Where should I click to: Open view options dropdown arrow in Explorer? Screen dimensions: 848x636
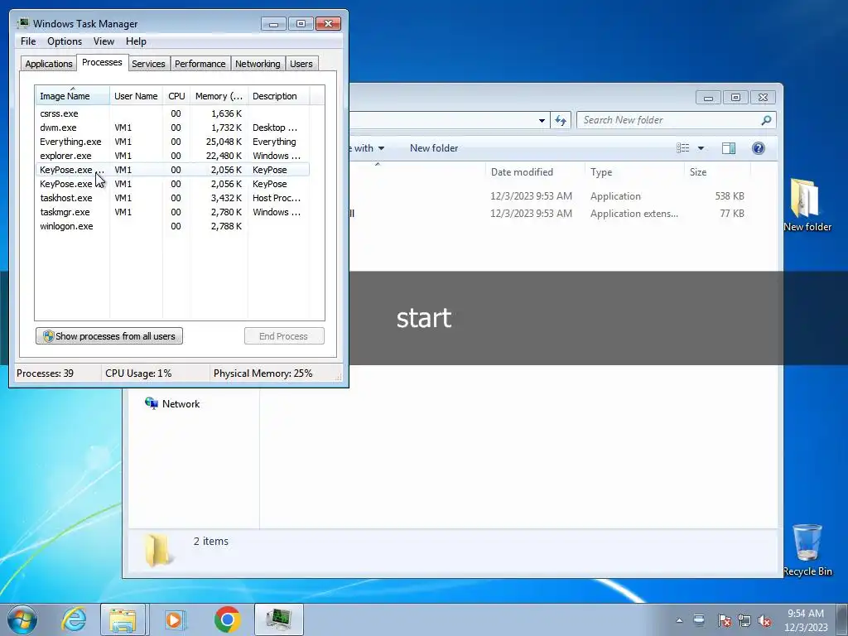(x=701, y=148)
